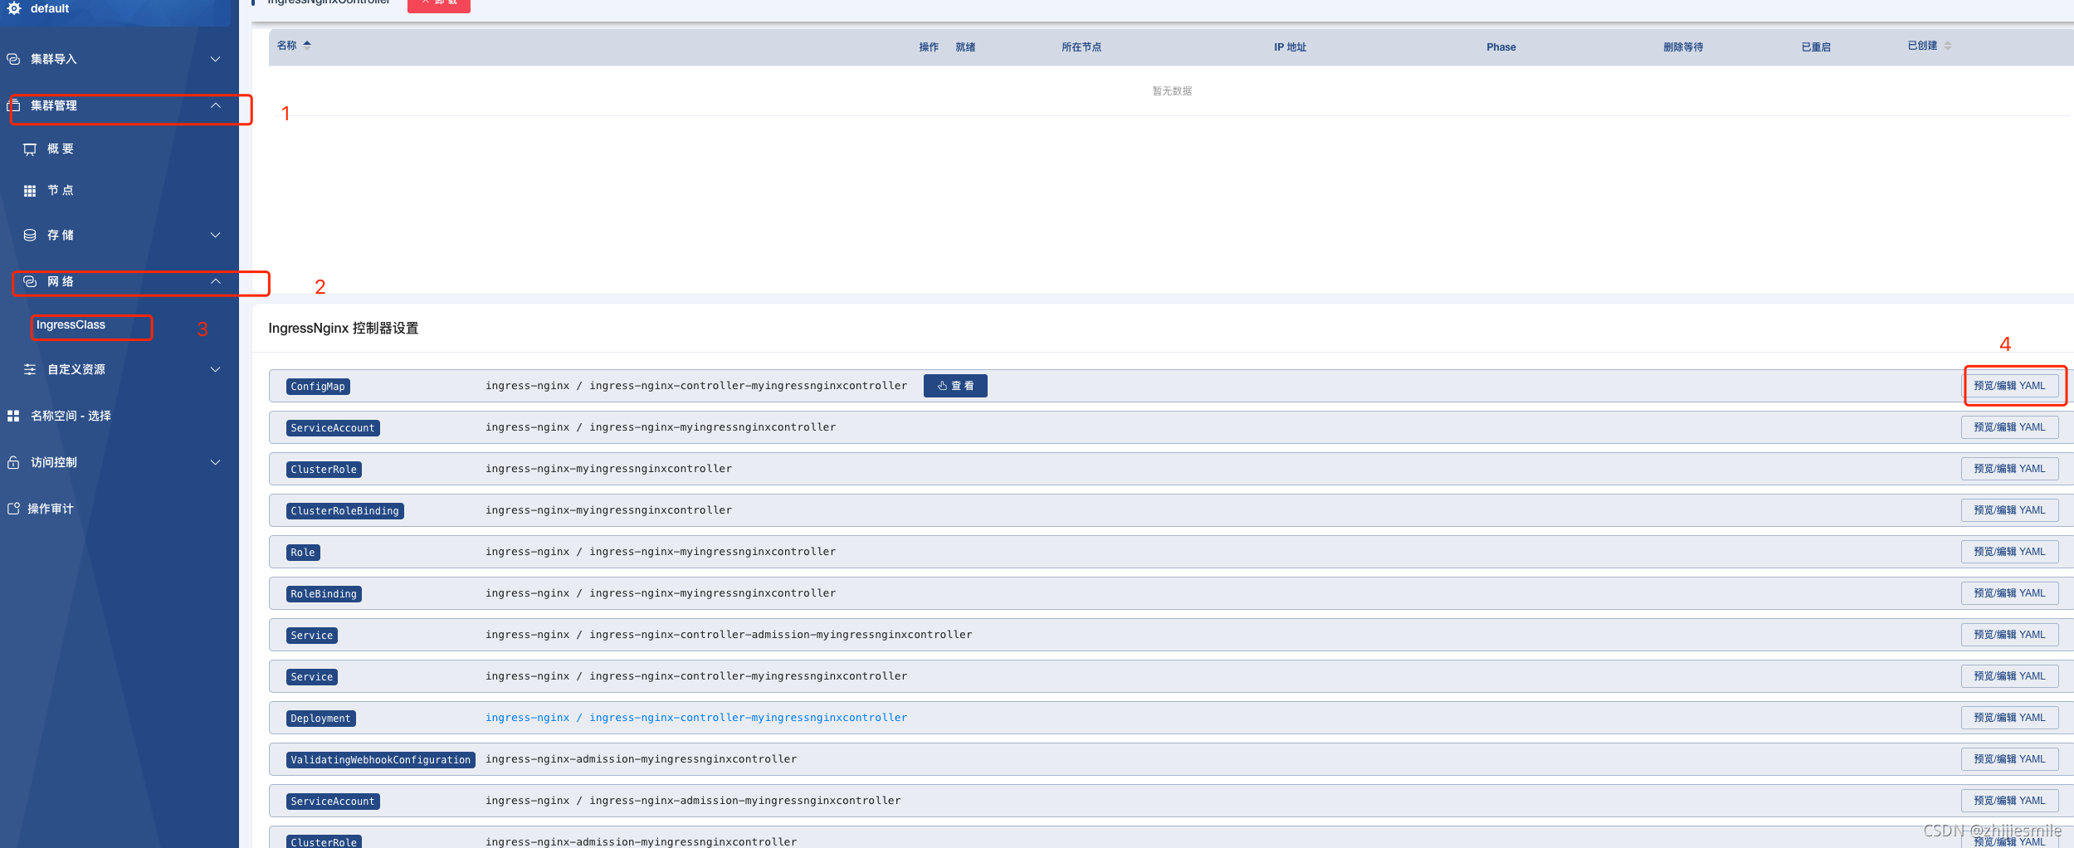Screen dimensions: 2074x848
Task: Click the RoleBinding tag
Action: 324,594
